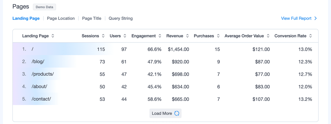Click the 13.2% conversion rate
331x124 pixels.
pos(305,99)
